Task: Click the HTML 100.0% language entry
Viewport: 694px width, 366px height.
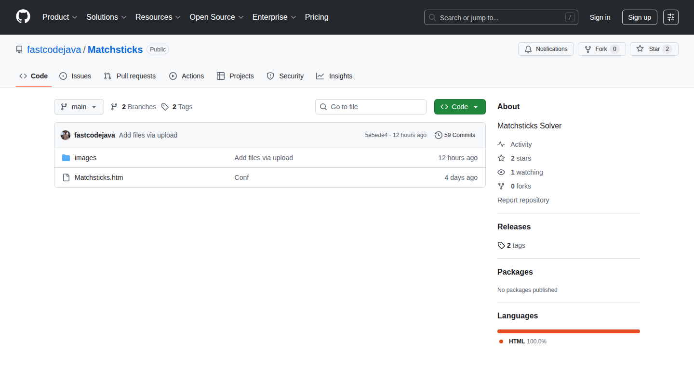Action: [523, 341]
